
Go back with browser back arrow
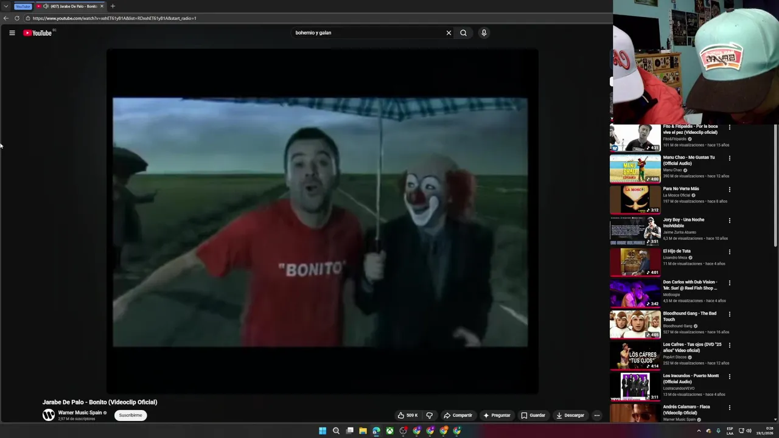[x=6, y=18]
